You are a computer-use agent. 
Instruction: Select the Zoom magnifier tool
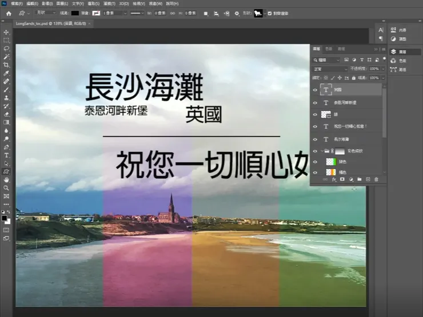coord(6,188)
